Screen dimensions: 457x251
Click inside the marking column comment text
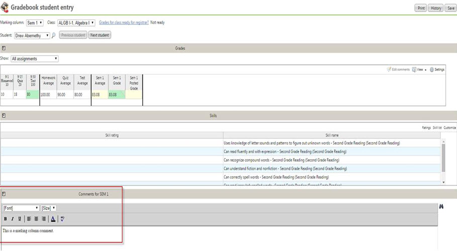28,231
